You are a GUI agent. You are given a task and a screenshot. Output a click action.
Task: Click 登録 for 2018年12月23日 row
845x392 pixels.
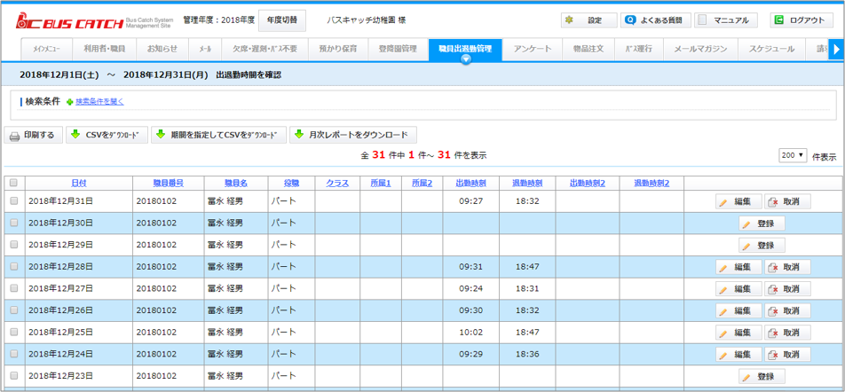pos(762,376)
